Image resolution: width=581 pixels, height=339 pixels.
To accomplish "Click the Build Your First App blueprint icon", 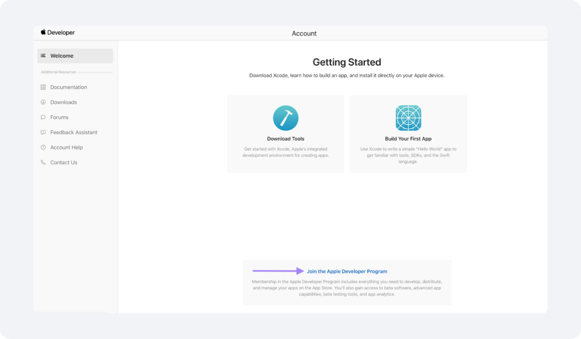I will [x=408, y=118].
